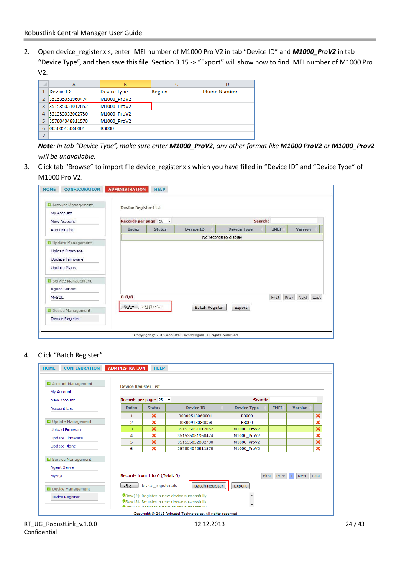Image resolution: width=399 pixels, height=565 pixels.
Task: Click Status X icon of highlighted index 3 row
Action: pyautogui.click(x=154, y=429)
